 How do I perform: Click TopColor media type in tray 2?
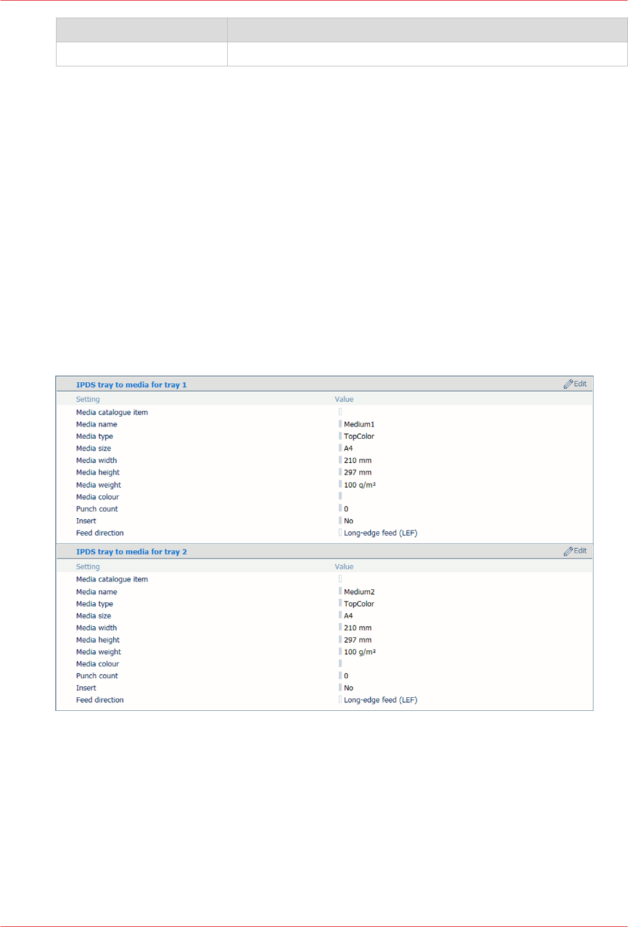coord(359,603)
